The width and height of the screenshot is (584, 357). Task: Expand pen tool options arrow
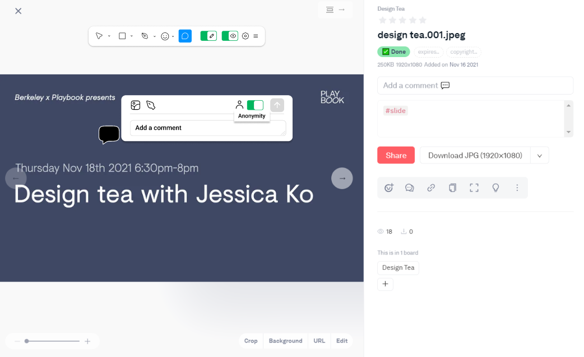pyautogui.click(x=155, y=36)
